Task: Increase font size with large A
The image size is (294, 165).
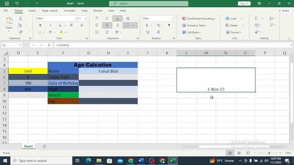Action: coord(71,25)
